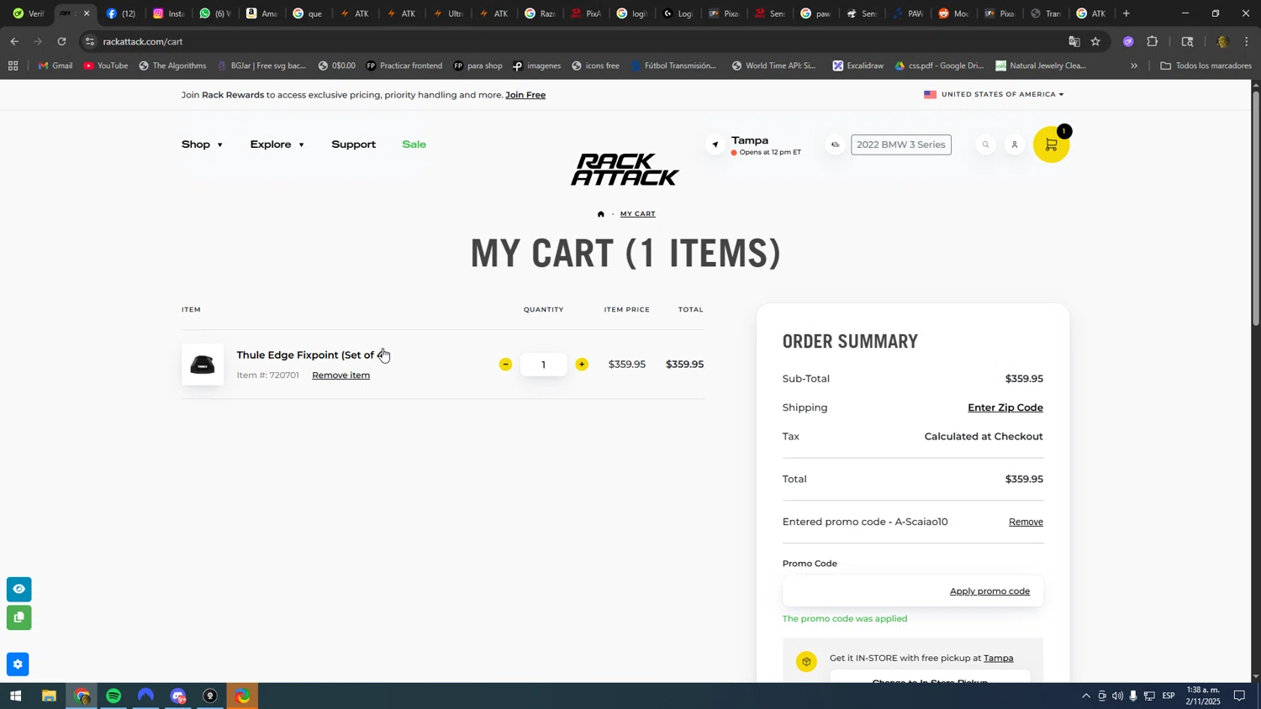Open a new browser tab

pyautogui.click(x=1126, y=13)
